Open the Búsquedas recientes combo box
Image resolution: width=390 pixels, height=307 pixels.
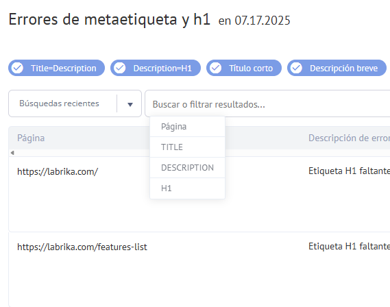[x=75, y=103]
